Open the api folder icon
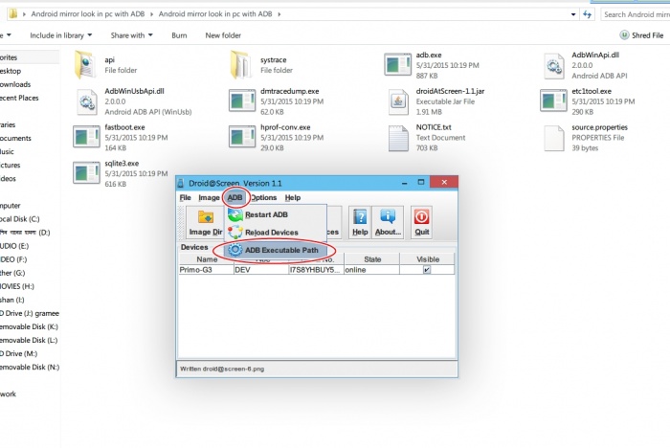 (84, 65)
